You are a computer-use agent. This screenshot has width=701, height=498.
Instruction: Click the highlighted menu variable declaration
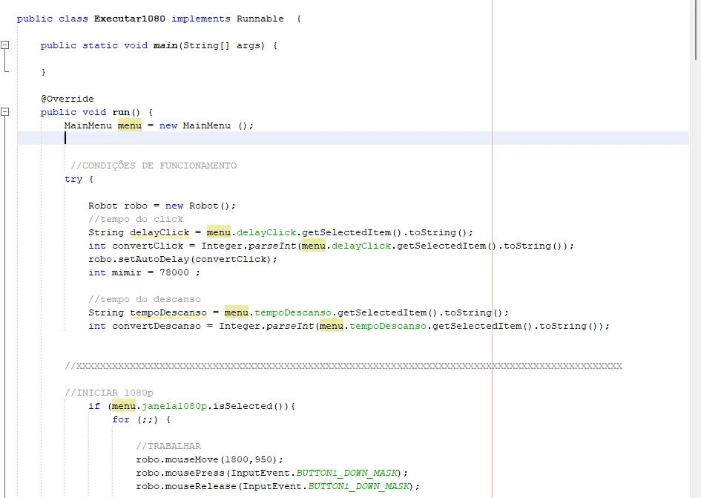[x=130, y=125]
